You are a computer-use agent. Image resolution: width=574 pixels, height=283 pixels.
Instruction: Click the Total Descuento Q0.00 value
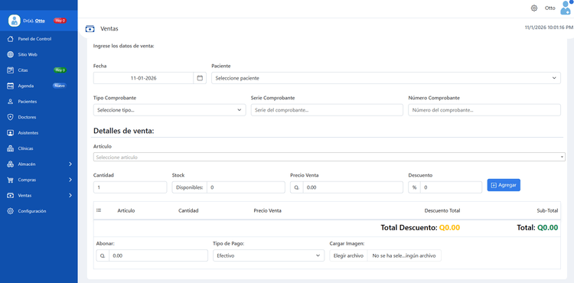(449, 228)
